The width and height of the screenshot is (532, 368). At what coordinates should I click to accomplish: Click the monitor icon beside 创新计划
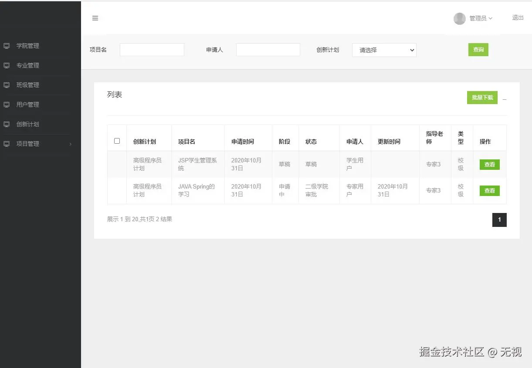7,124
